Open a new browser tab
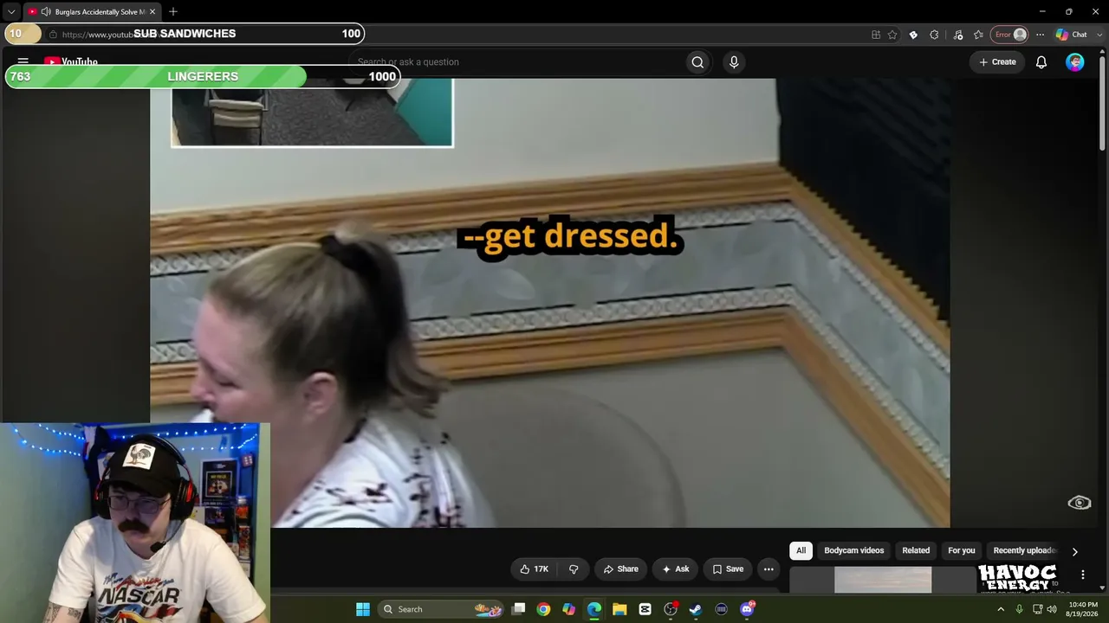The image size is (1109, 623). (x=173, y=11)
